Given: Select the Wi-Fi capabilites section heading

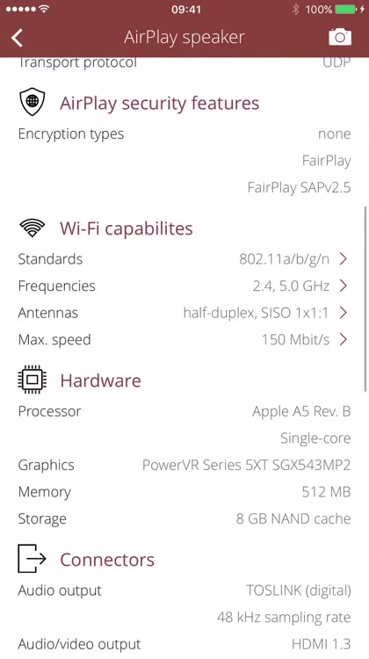Looking at the screenshot, I should (127, 228).
